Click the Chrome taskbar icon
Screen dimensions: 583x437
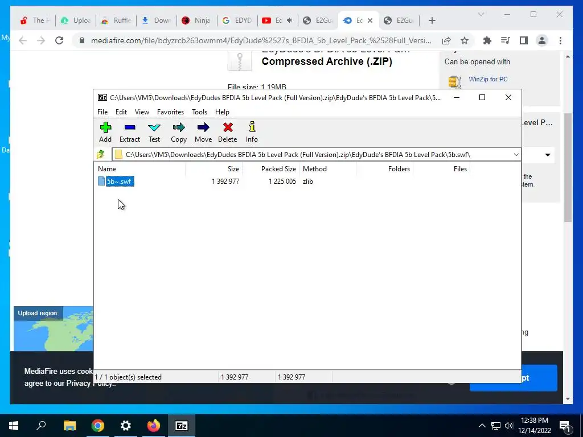[x=98, y=426]
